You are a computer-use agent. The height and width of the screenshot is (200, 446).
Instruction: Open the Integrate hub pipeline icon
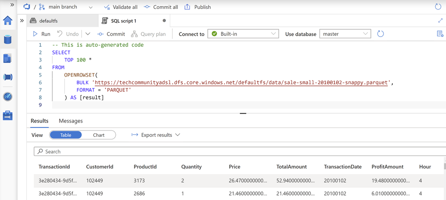point(8,77)
